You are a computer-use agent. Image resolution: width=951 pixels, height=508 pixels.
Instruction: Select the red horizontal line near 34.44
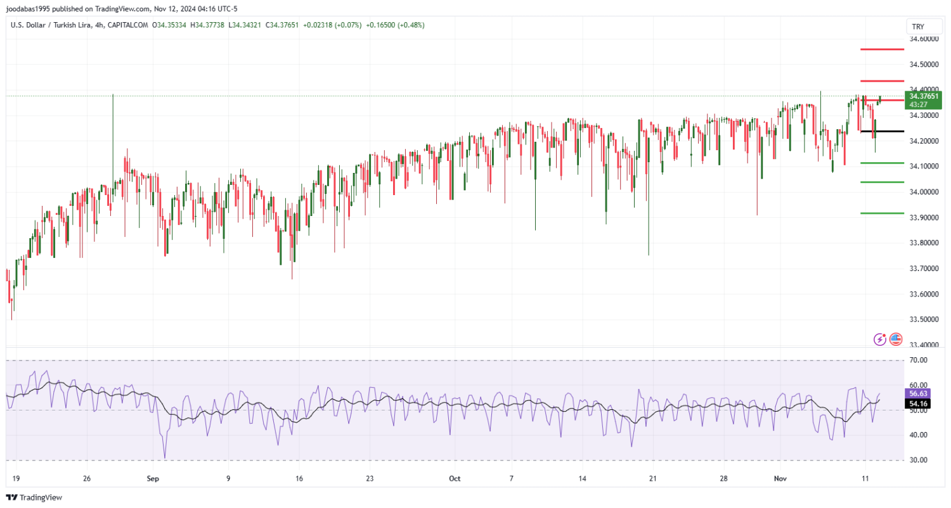(x=882, y=80)
